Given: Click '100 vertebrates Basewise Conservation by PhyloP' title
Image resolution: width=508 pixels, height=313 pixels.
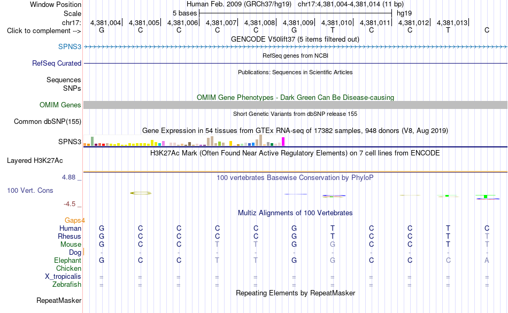Looking at the screenshot, I should (x=295, y=177).
